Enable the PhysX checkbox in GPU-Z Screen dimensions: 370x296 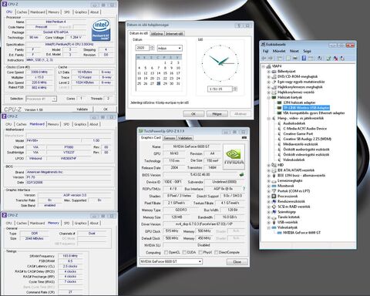click(200, 252)
